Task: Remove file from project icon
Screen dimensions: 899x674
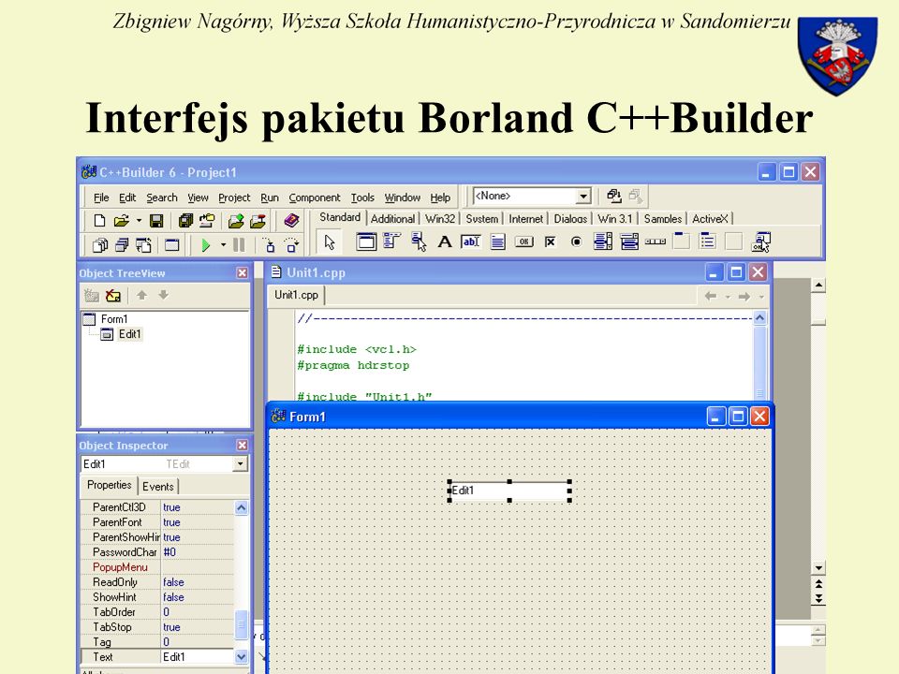Action: (258, 221)
